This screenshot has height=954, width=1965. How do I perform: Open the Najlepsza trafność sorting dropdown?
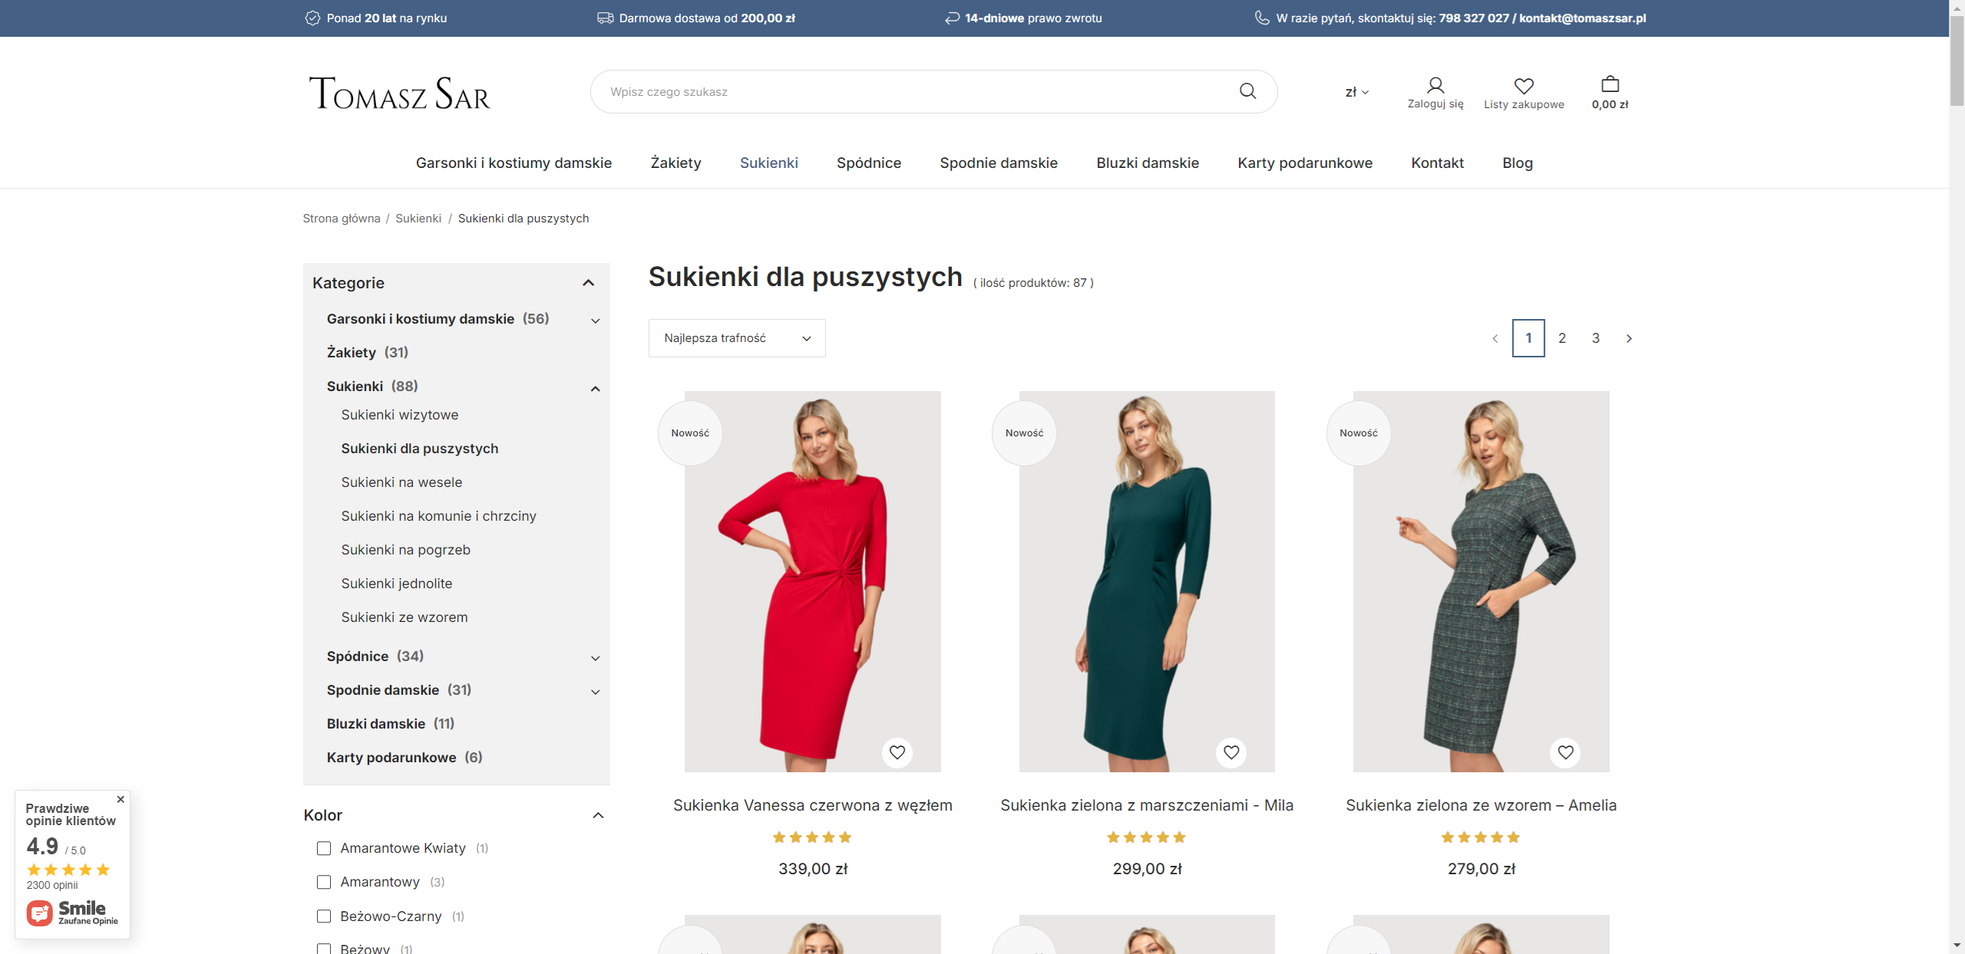(x=736, y=337)
